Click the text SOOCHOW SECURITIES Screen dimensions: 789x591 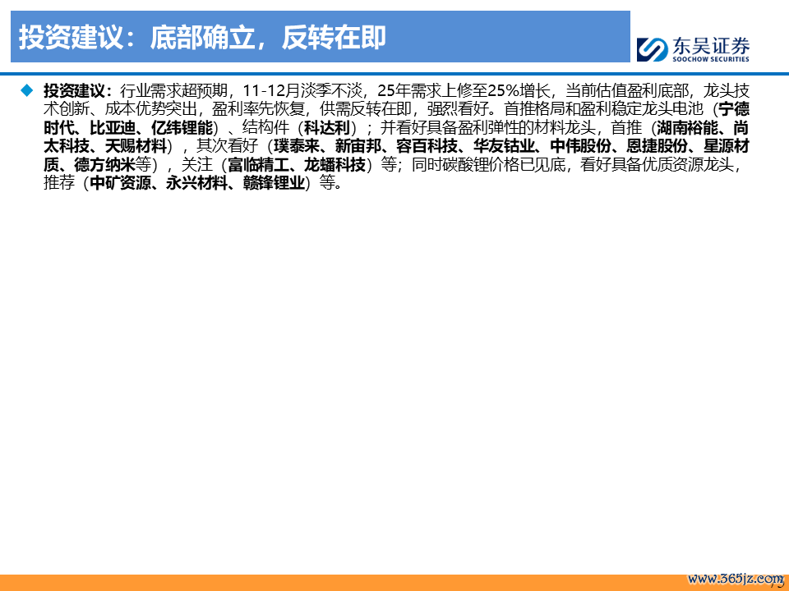(710, 59)
